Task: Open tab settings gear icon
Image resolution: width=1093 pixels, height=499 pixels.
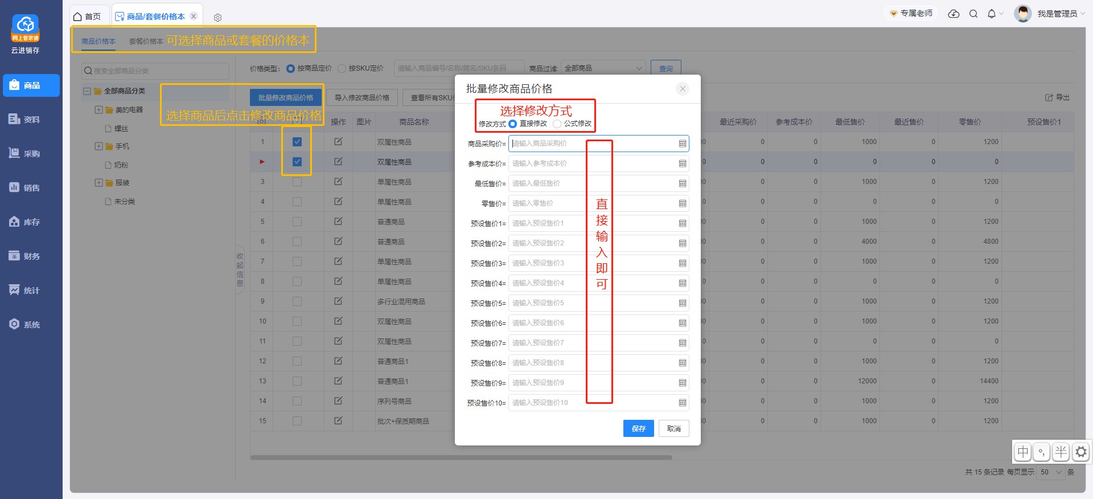Action: point(217,18)
